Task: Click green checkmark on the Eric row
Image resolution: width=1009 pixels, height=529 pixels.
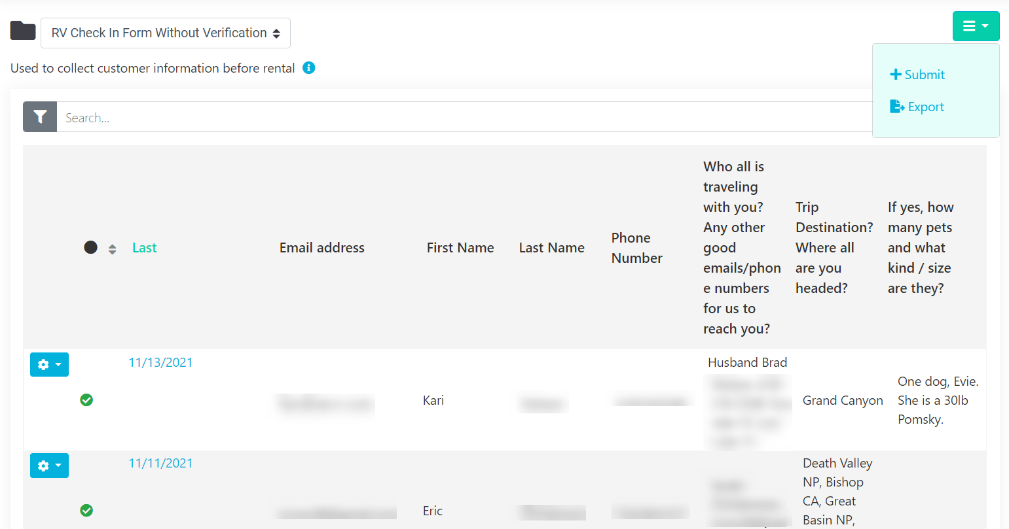Action: (x=86, y=510)
